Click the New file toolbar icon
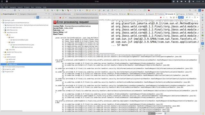This screenshot has width=205, height=115. click(2, 10)
